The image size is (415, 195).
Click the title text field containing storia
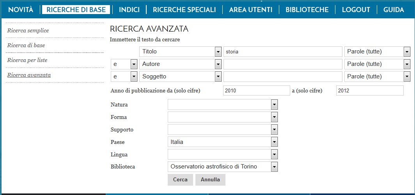pos(283,51)
